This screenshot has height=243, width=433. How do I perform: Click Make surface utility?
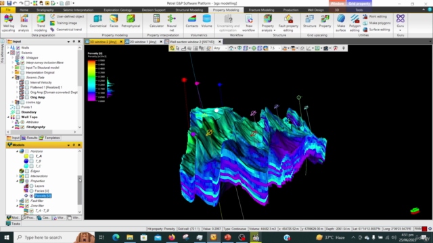point(341,23)
